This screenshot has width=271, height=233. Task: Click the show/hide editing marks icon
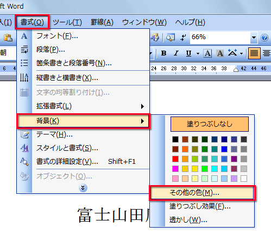183,38
